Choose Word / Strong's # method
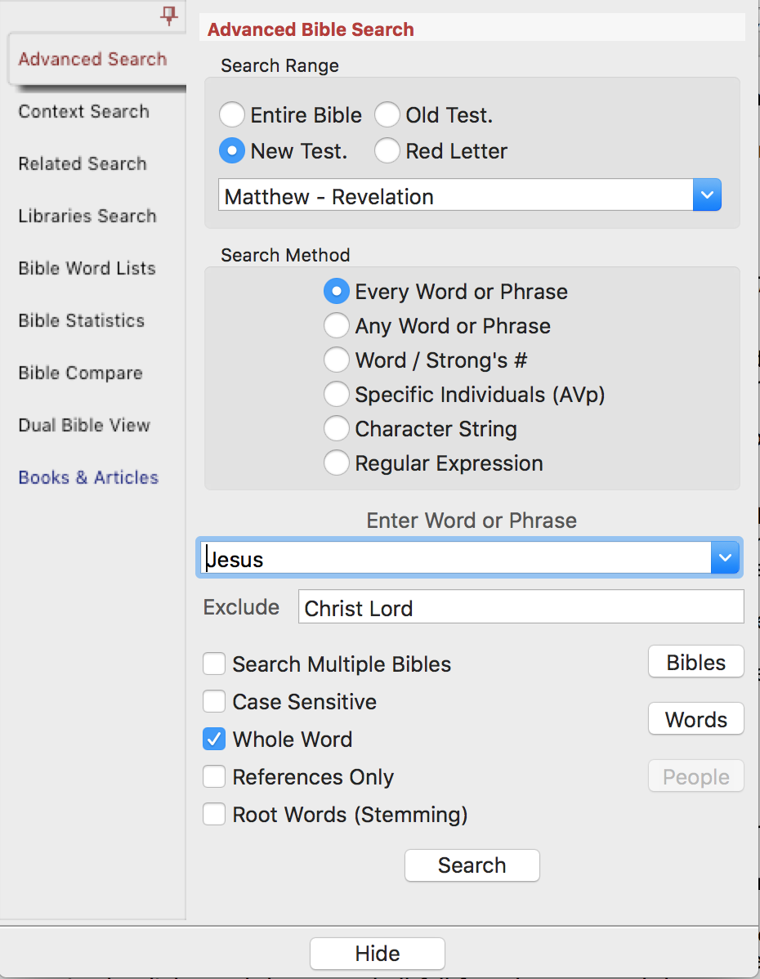 click(x=337, y=360)
